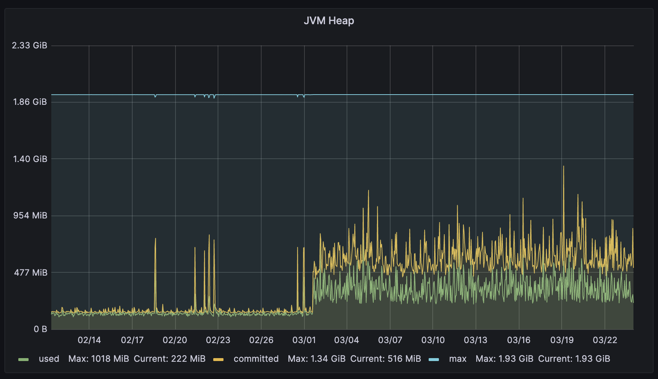This screenshot has height=379, width=658.
Task: Click the tallest committed spike near 03/19
Action: coord(563,167)
